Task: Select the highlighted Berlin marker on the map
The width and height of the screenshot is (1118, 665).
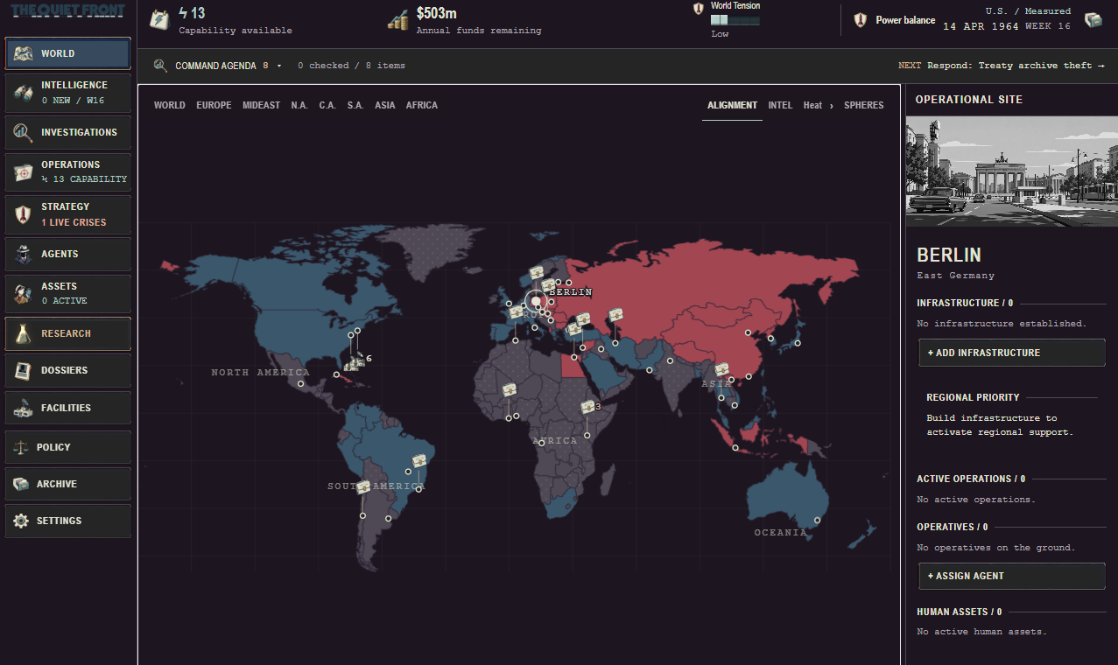Action: coord(536,302)
